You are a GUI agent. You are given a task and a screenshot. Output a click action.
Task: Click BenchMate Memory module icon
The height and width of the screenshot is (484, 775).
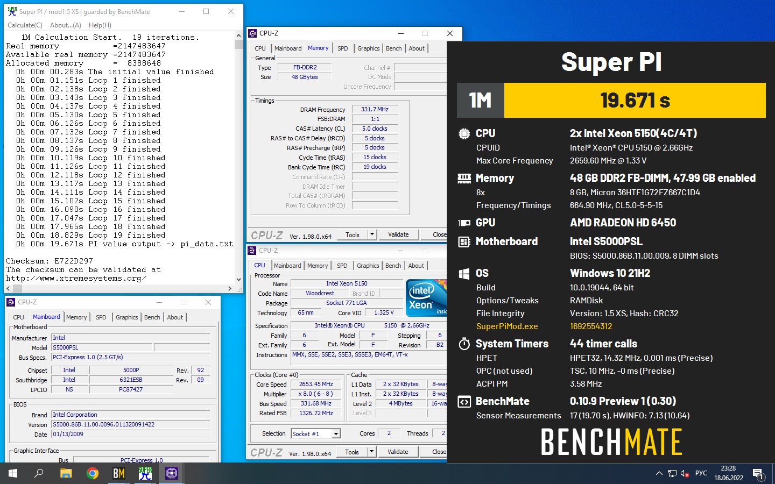464,178
